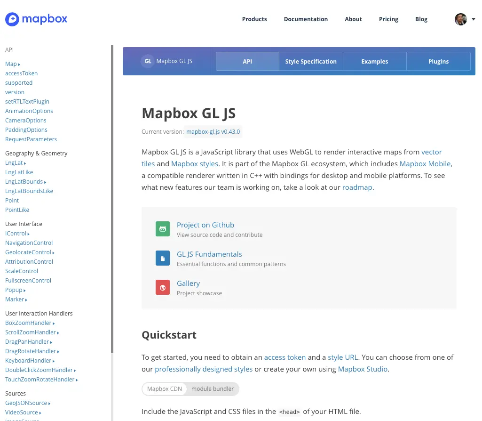Select the Mapbox CDN toggle option
The width and height of the screenshot is (482, 421).
(x=165, y=389)
